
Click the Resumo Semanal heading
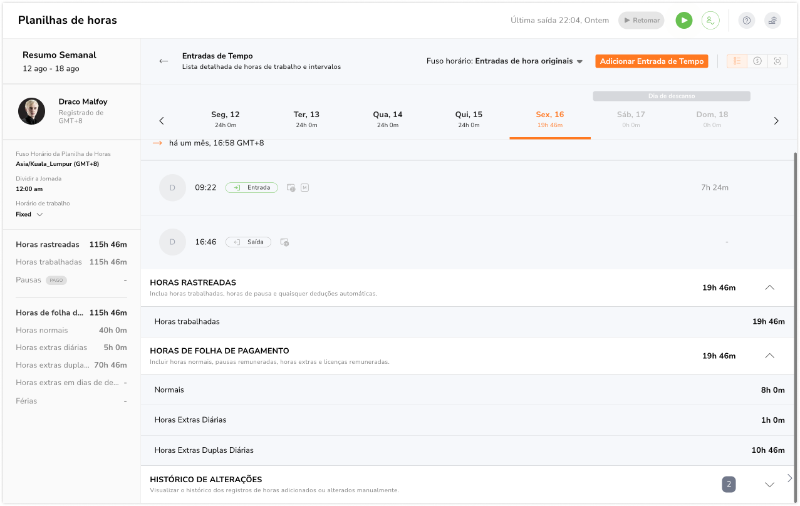click(x=60, y=55)
